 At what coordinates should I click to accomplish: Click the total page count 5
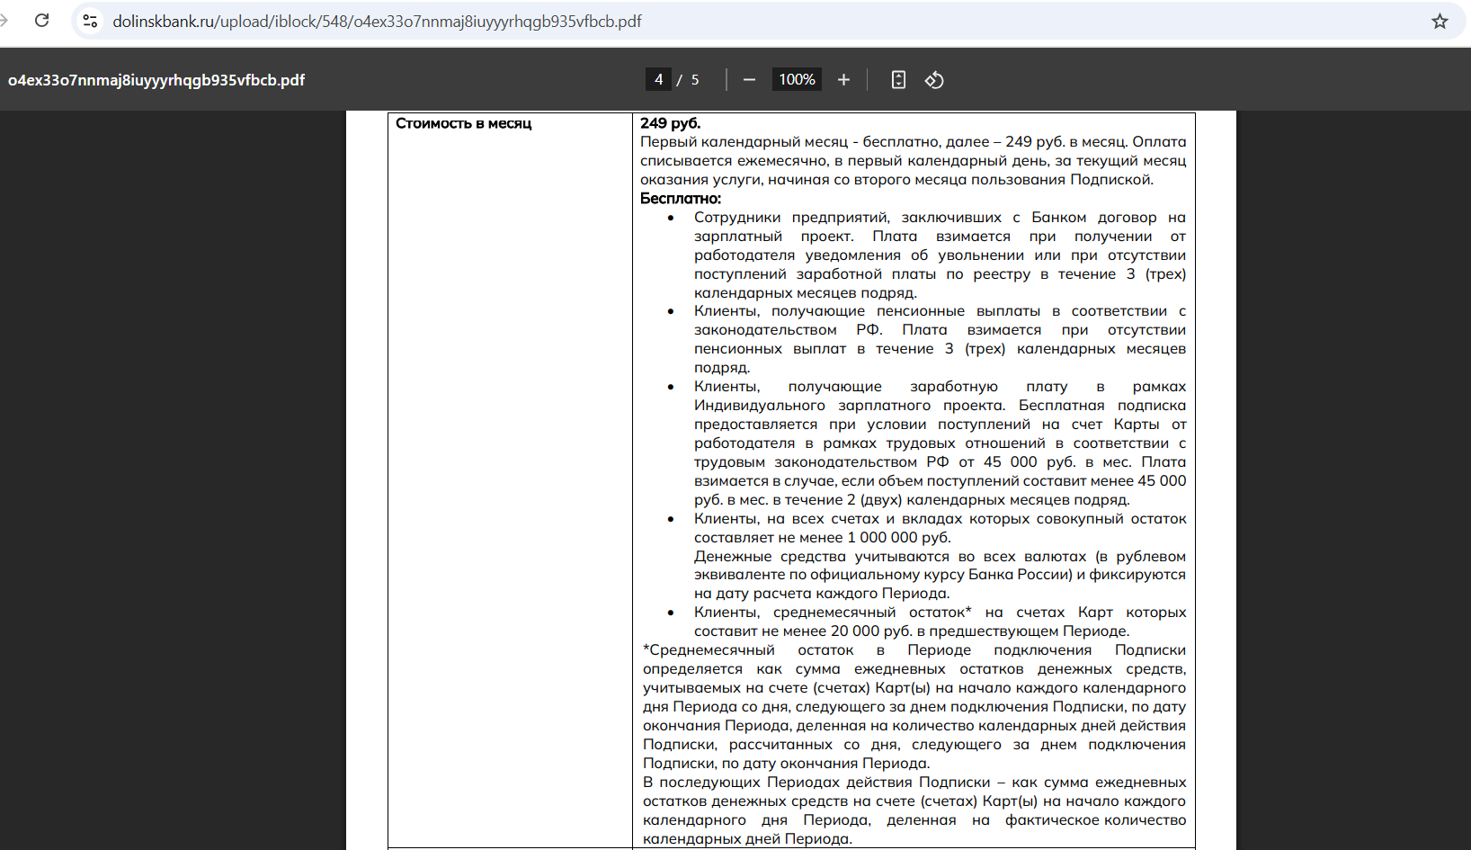tap(695, 80)
